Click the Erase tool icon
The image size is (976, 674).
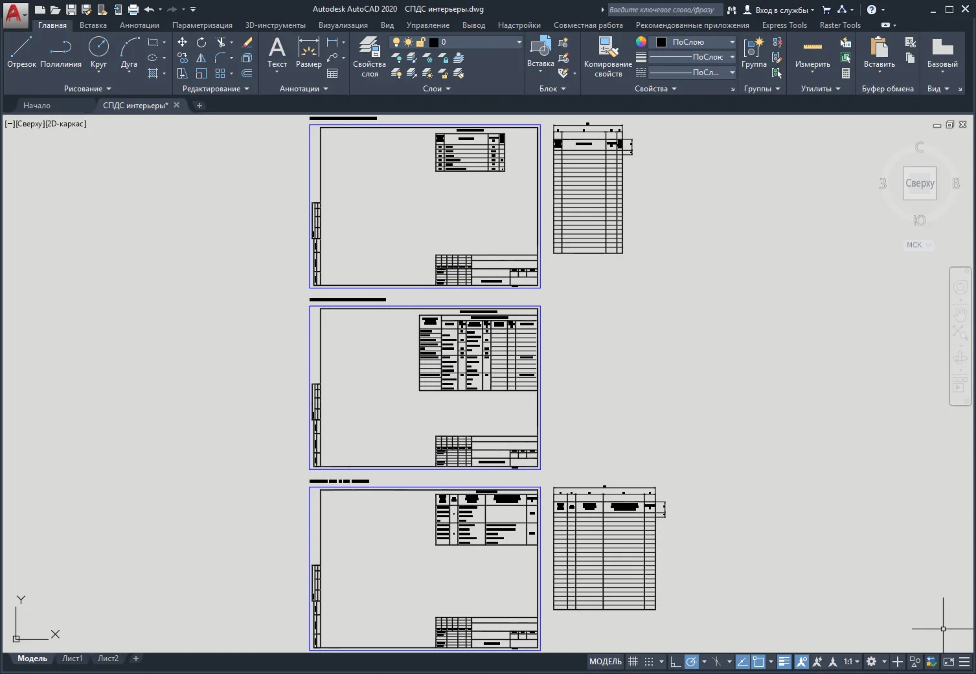tap(247, 42)
